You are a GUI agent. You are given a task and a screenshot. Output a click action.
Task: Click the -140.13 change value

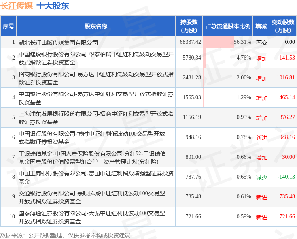tap(286, 177)
